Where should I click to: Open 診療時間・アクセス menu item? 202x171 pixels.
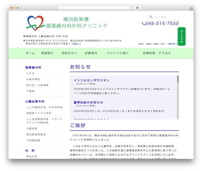157,53
